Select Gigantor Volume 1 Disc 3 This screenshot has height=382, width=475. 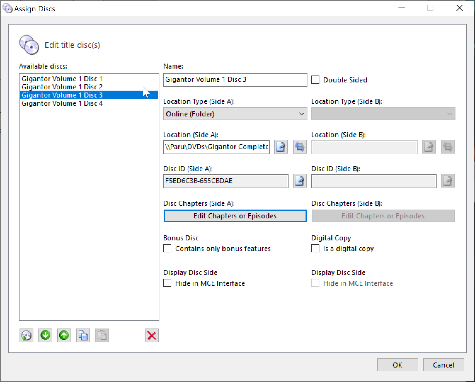[x=89, y=95]
